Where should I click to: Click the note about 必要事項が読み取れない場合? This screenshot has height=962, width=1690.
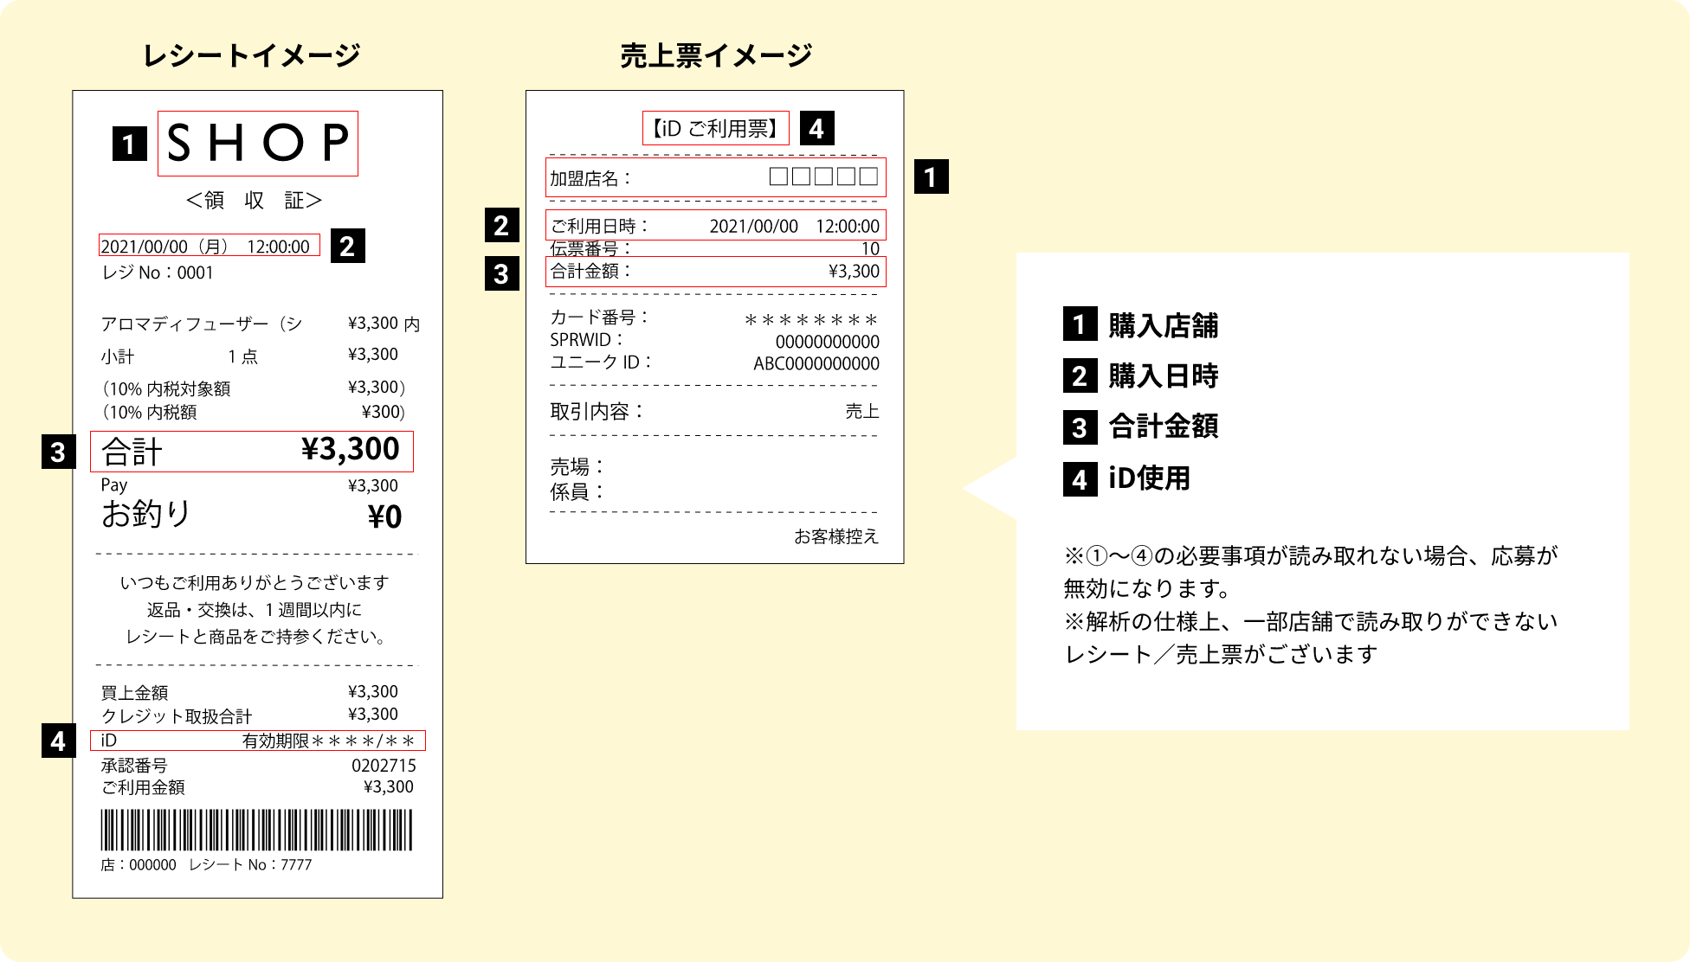[x=1311, y=572]
